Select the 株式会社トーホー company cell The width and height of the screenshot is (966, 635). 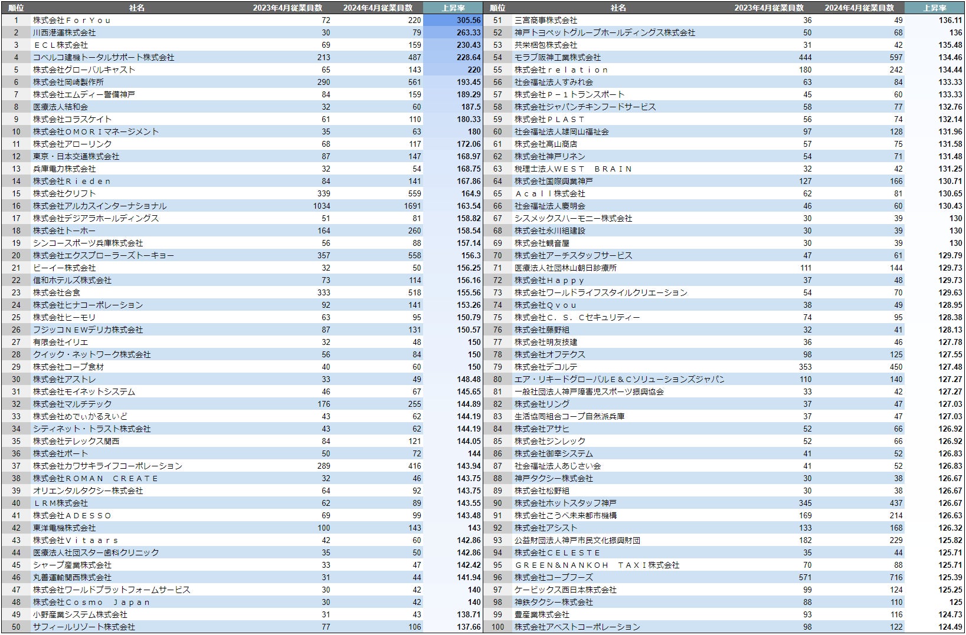click(x=64, y=231)
